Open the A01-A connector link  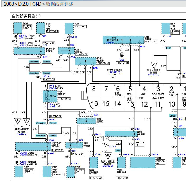click(x=98, y=154)
